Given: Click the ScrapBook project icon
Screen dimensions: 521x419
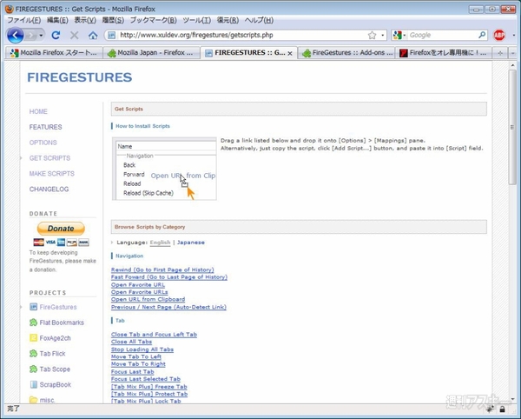Looking at the screenshot, I should coord(33,384).
